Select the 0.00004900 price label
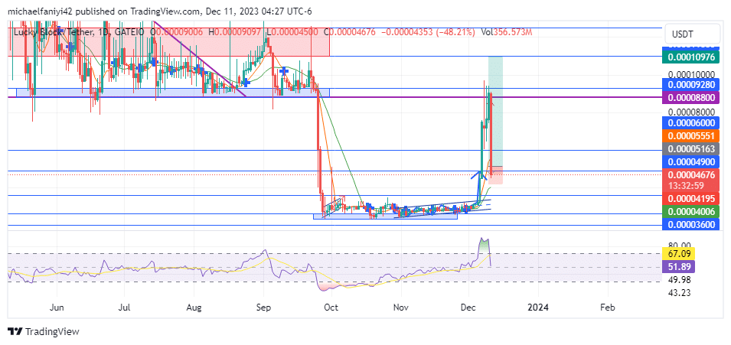This screenshot has width=731, height=345. [691, 162]
